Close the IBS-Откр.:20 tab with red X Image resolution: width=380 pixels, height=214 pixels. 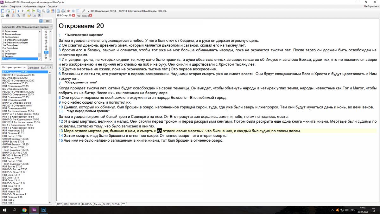(73, 16)
